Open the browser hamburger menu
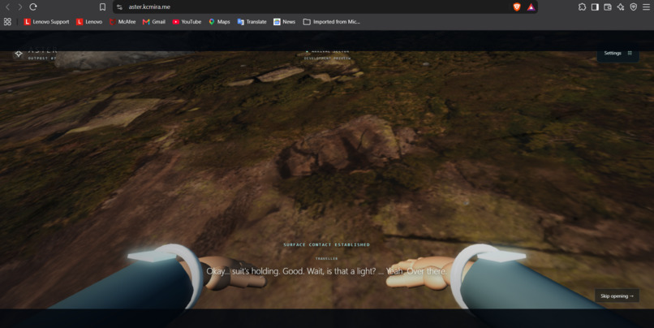Screen dimensions: 654x328 646,6
